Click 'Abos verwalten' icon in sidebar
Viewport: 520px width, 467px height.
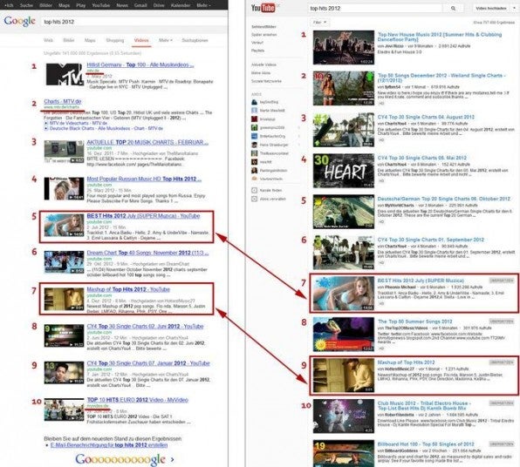(255, 199)
